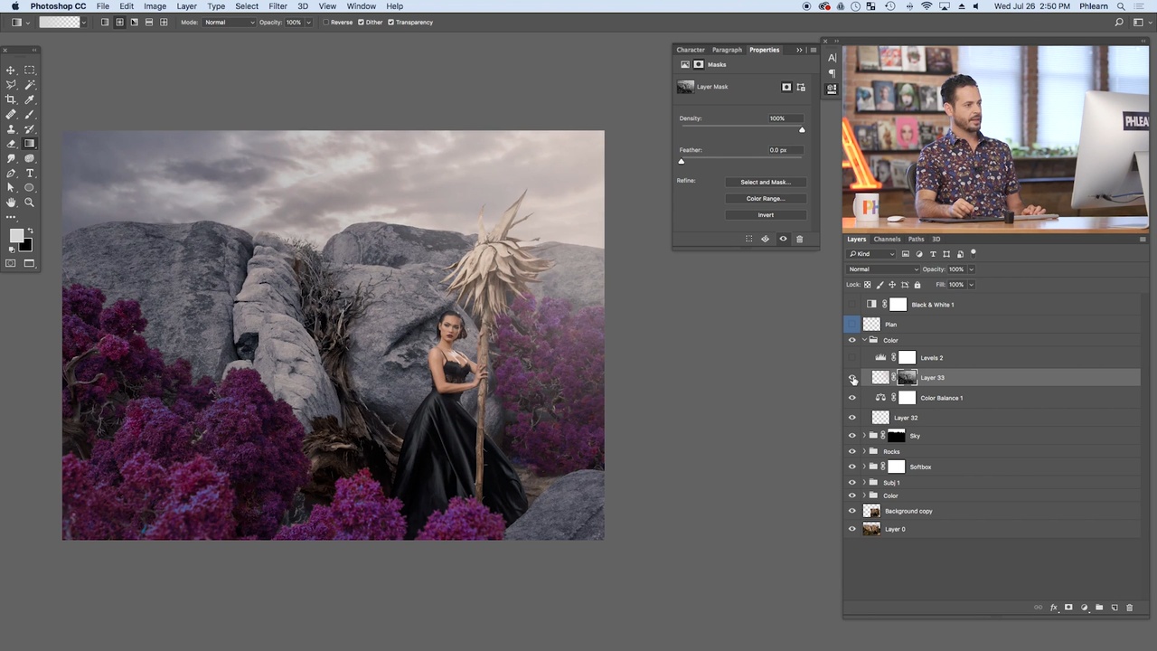Open the gradient Mode dropdown
The width and height of the screenshot is (1157, 651).
coord(229,22)
